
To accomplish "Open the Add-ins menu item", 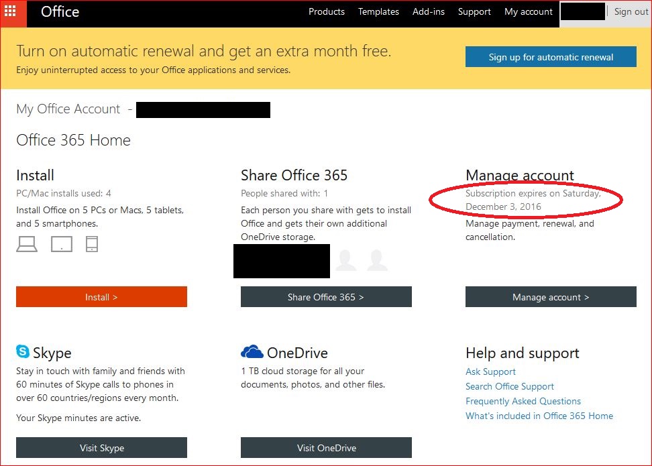I will pos(428,11).
